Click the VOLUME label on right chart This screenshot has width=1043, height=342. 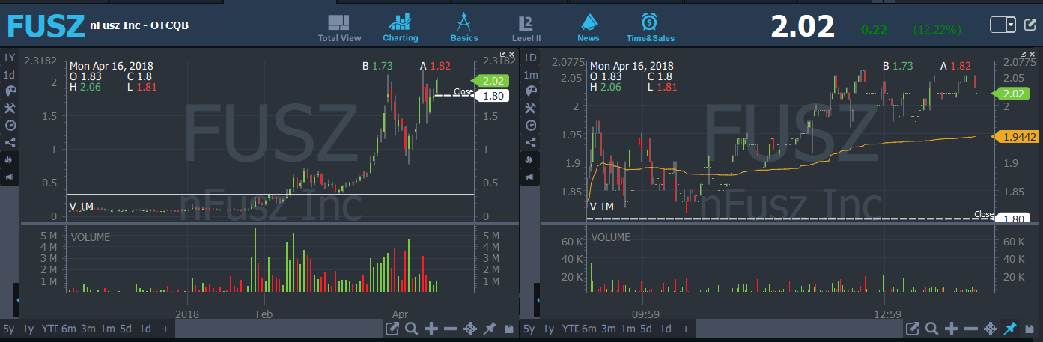point(610,237)
